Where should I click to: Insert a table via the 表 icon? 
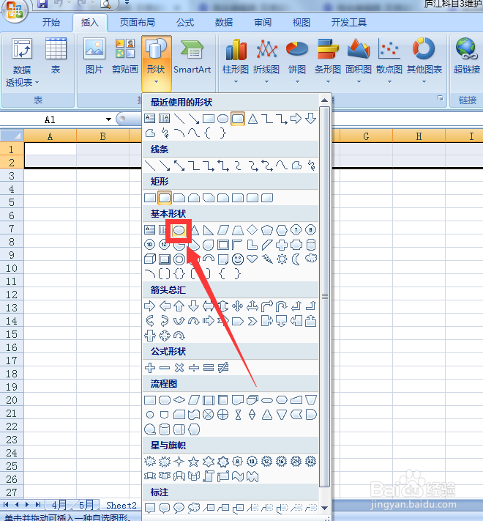click(56, 56)
